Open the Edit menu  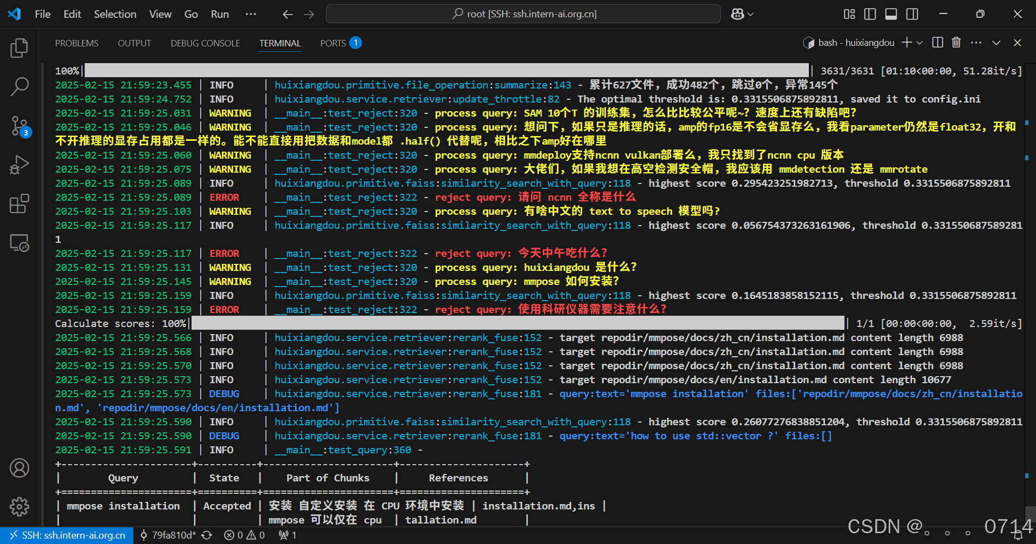72,14
